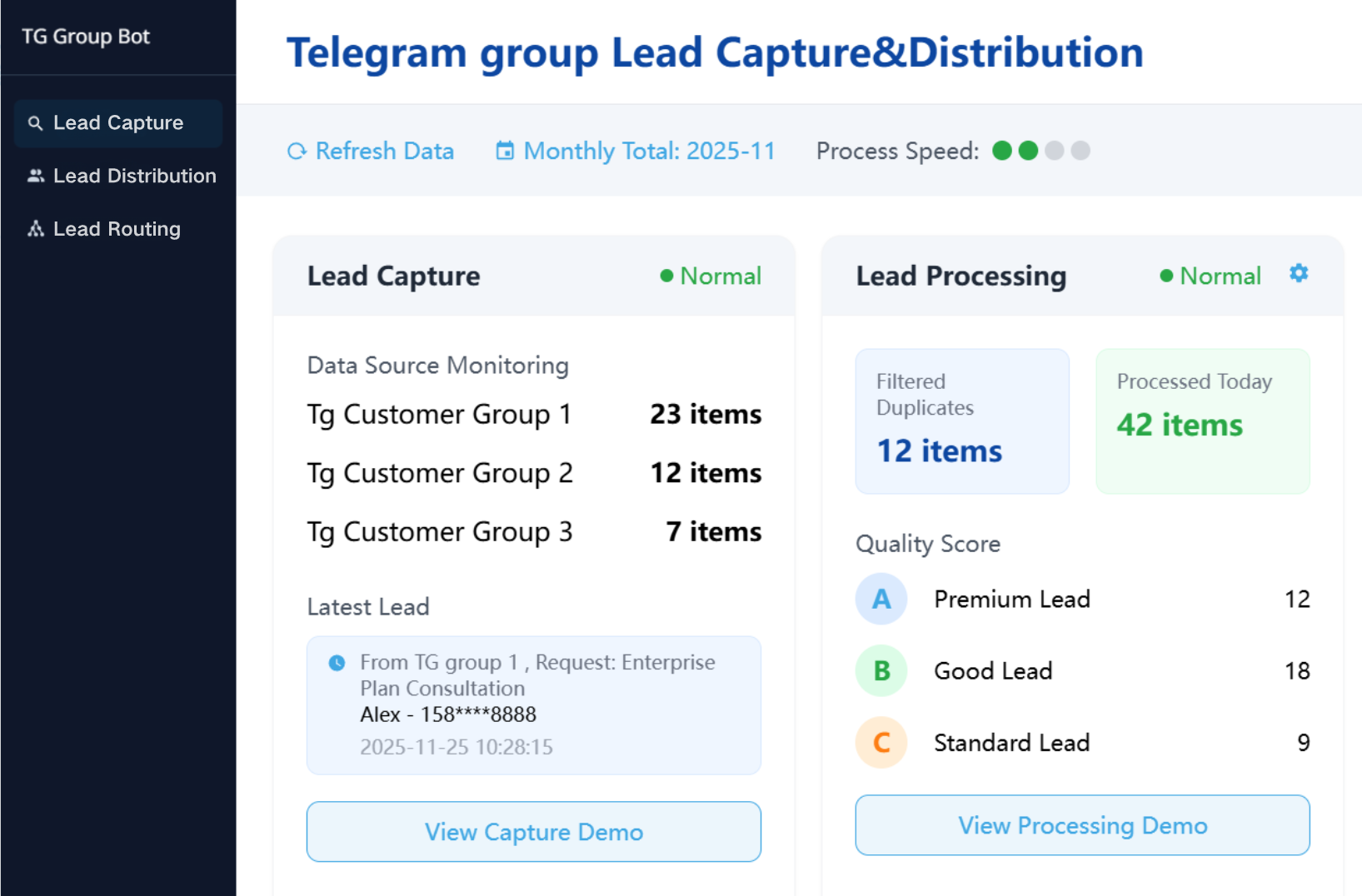The height and width of the screenshot is (896, 1362).
Task: Select the magnifier icon beside Lead Capture
Action: pos(35,122)
